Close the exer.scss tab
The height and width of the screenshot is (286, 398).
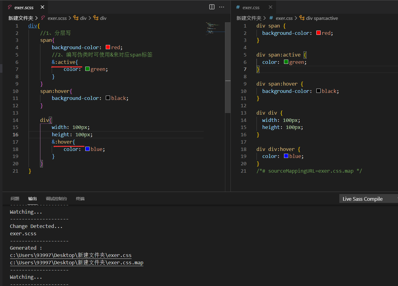tap(42, 7)
